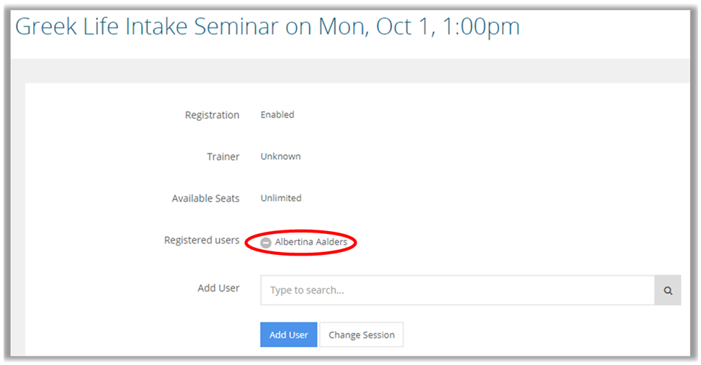Image resolution: width=701 pixels, height=365 pixels.
Task: Click the Registered users label
Action: pos(202,240)
